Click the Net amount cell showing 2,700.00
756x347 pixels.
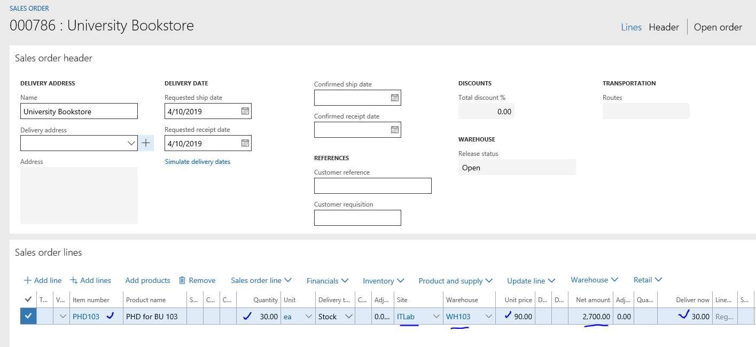[590, 317]
